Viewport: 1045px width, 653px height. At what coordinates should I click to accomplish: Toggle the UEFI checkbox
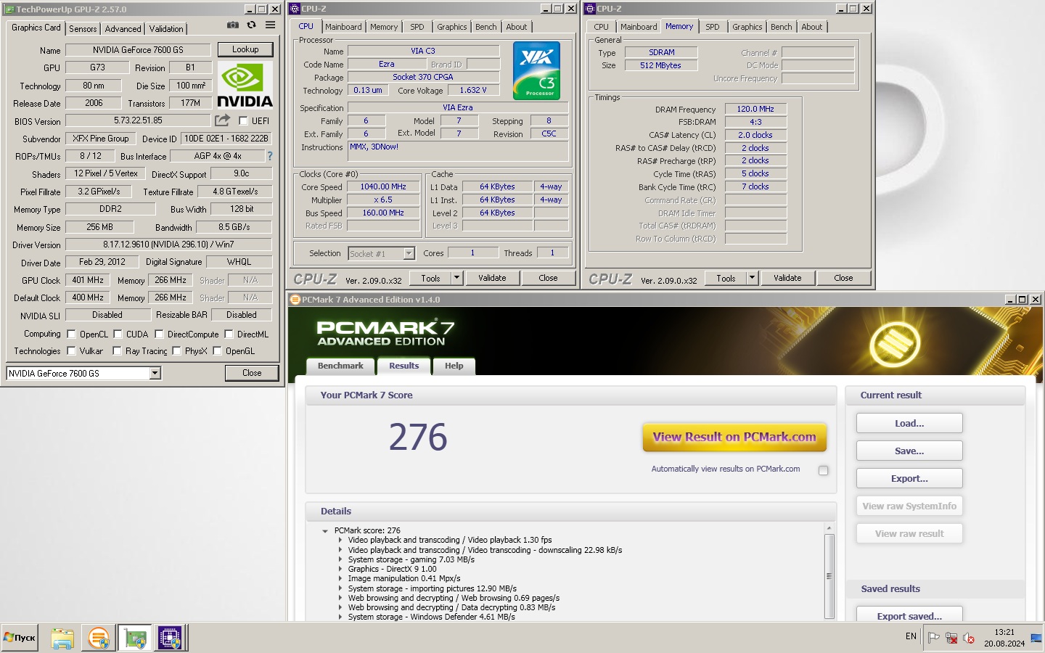coord(243,120)
